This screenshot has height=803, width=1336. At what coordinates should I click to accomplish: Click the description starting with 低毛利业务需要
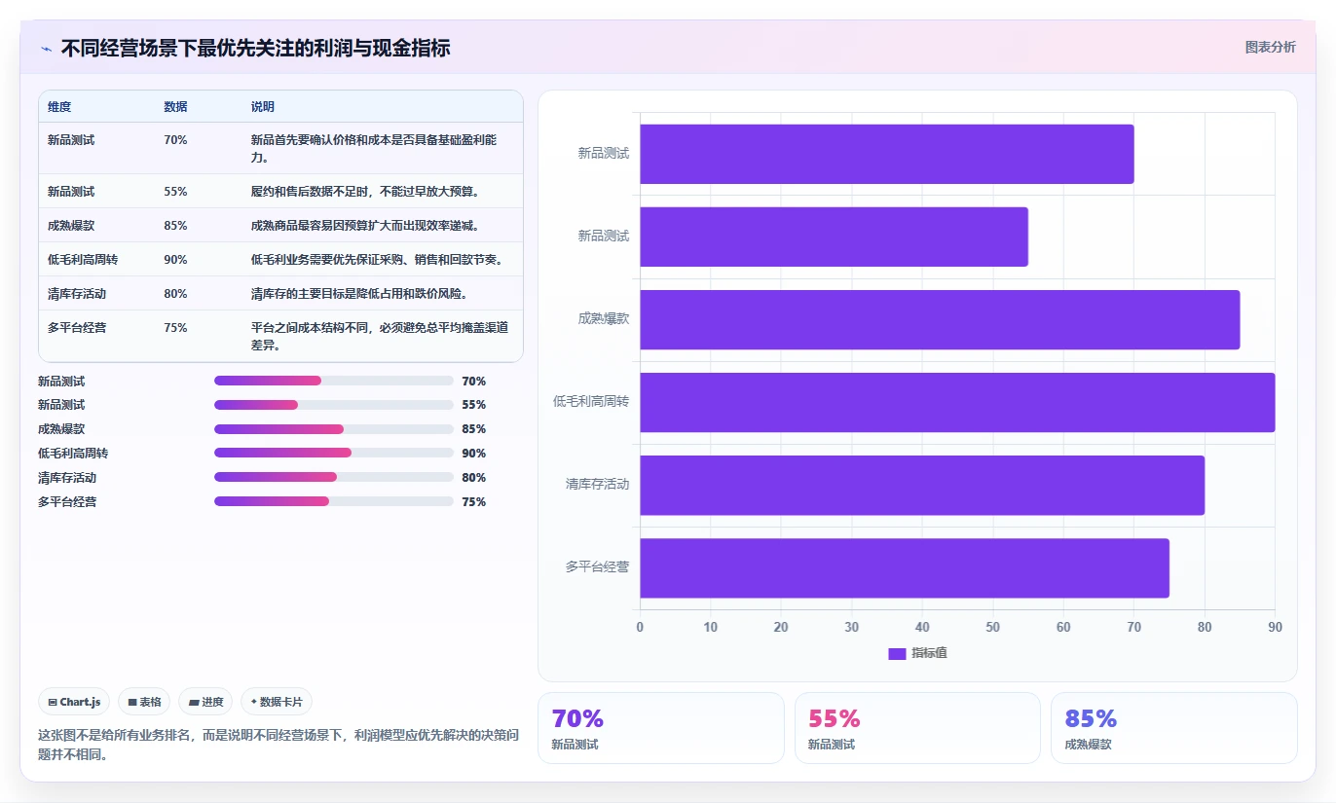377,260
